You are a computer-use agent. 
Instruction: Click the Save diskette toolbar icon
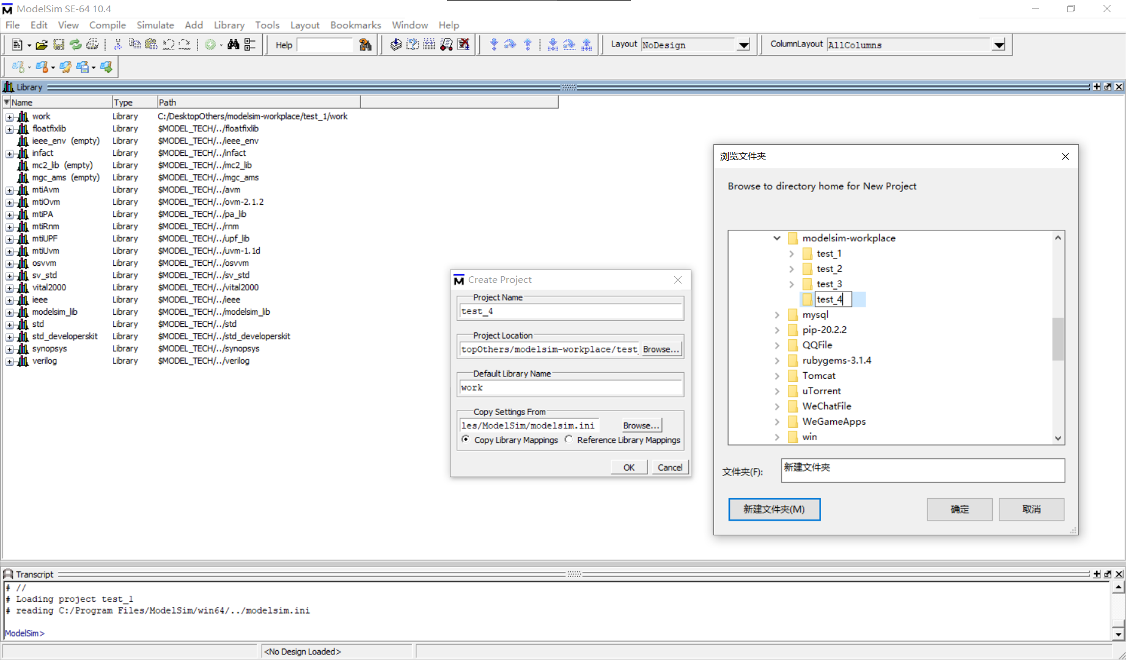coord(59,45)
